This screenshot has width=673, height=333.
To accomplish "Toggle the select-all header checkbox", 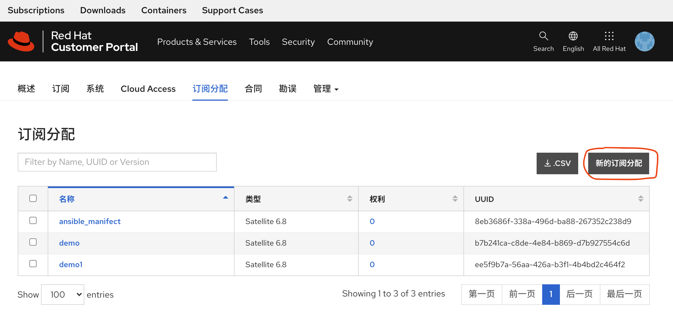I will click(x=33, y=198).
